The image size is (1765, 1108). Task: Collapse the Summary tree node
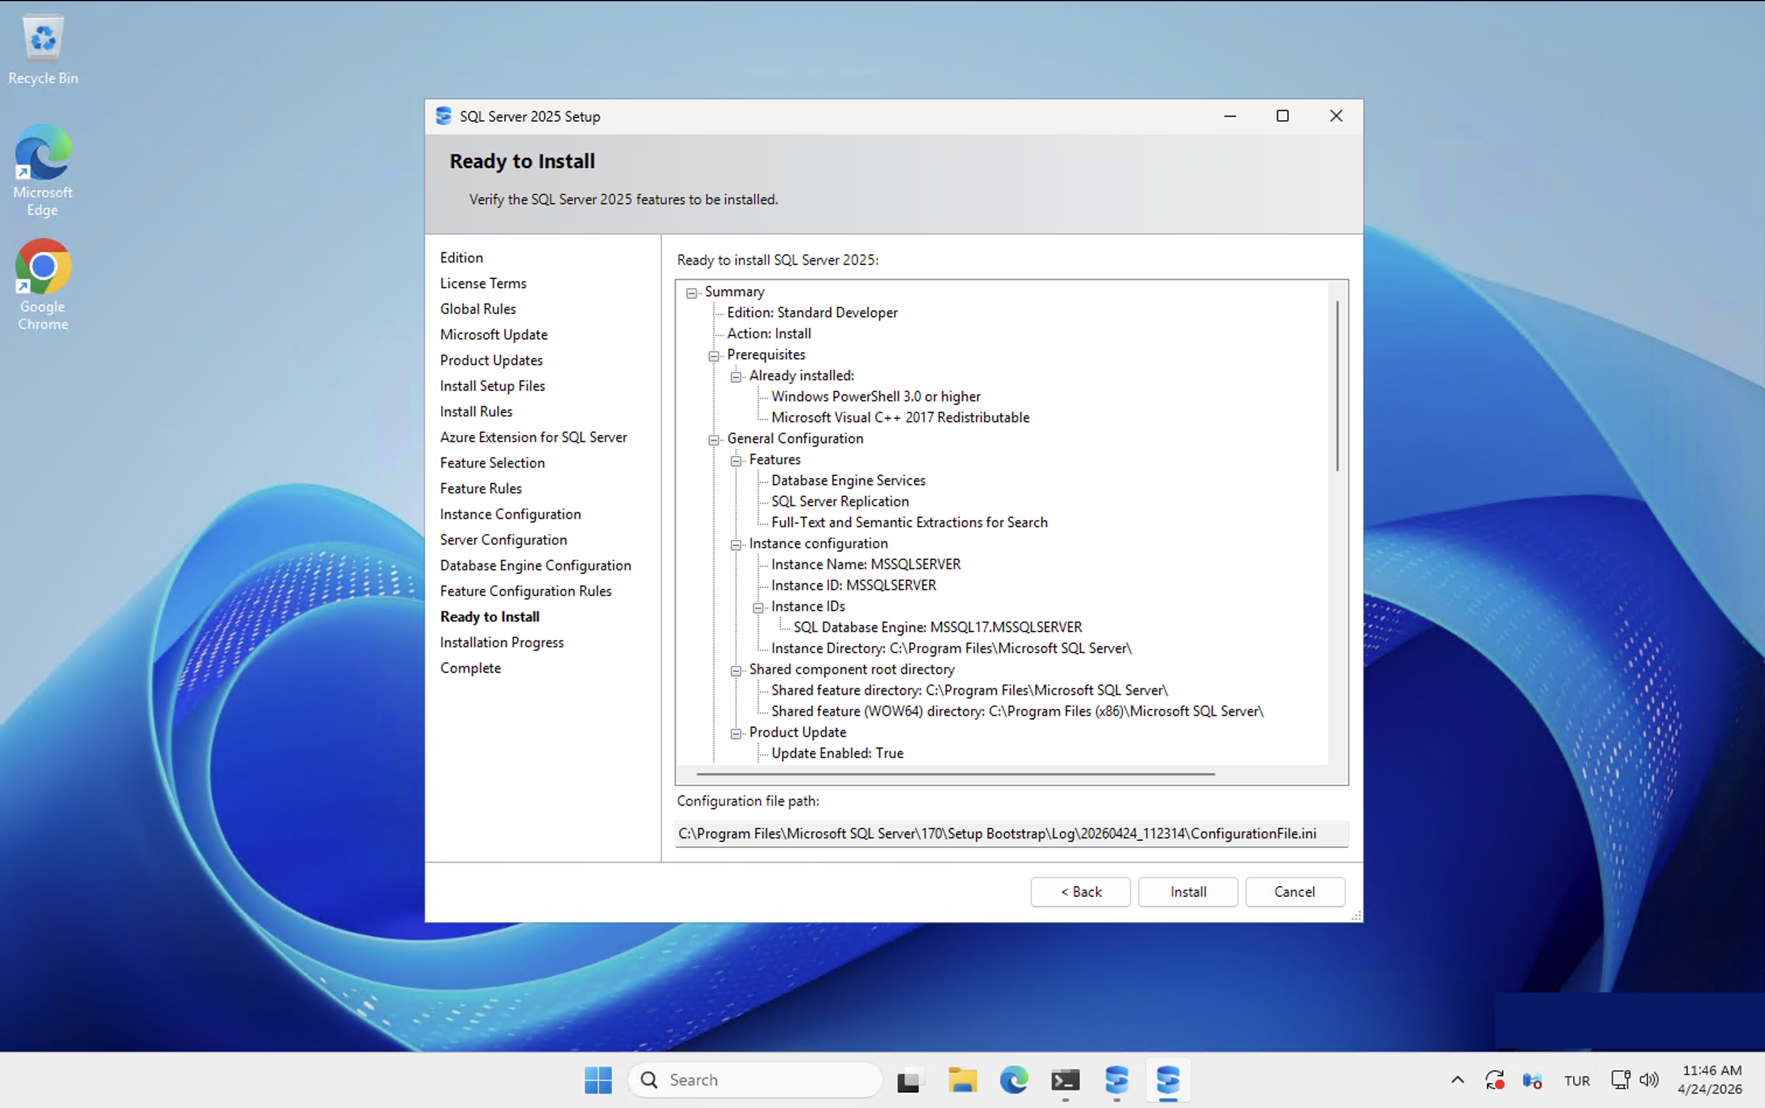691,293
